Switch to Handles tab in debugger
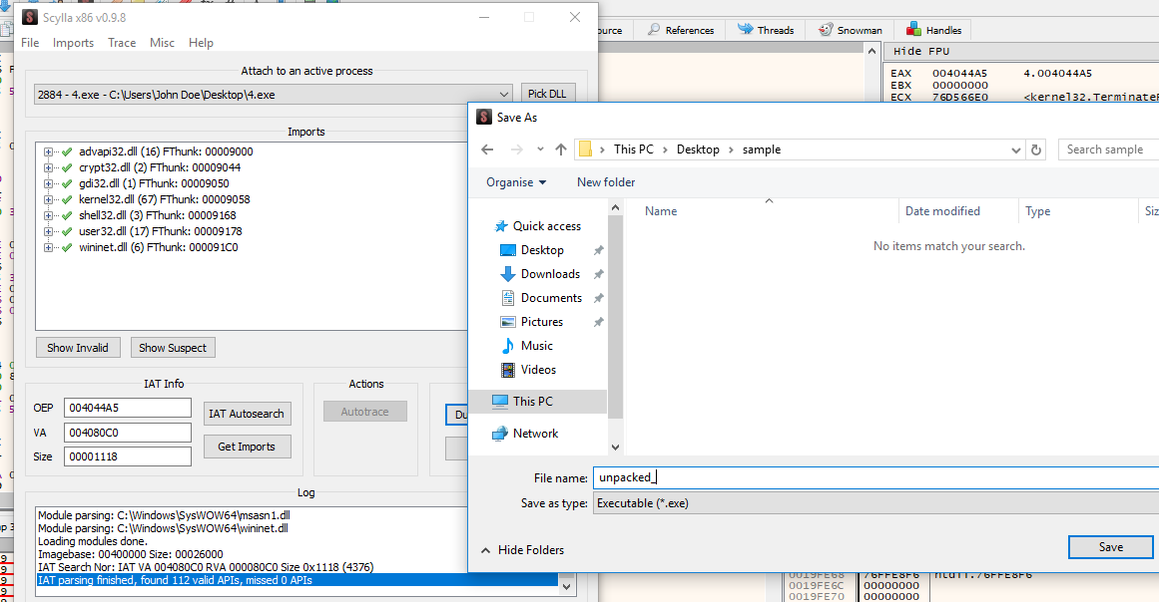This screenshot has height=602, width=1159. [x=933, y=30]
